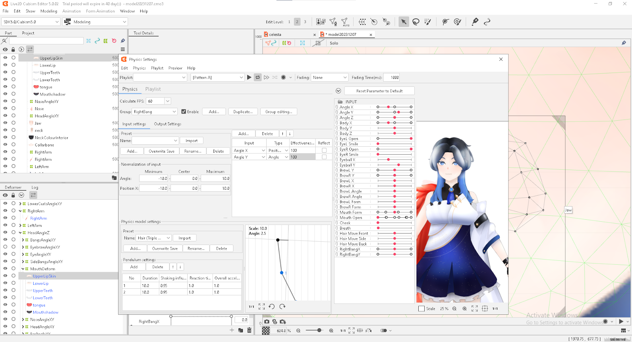
Task: Open the Group RightBang dropdown
Action: (154, 112)
